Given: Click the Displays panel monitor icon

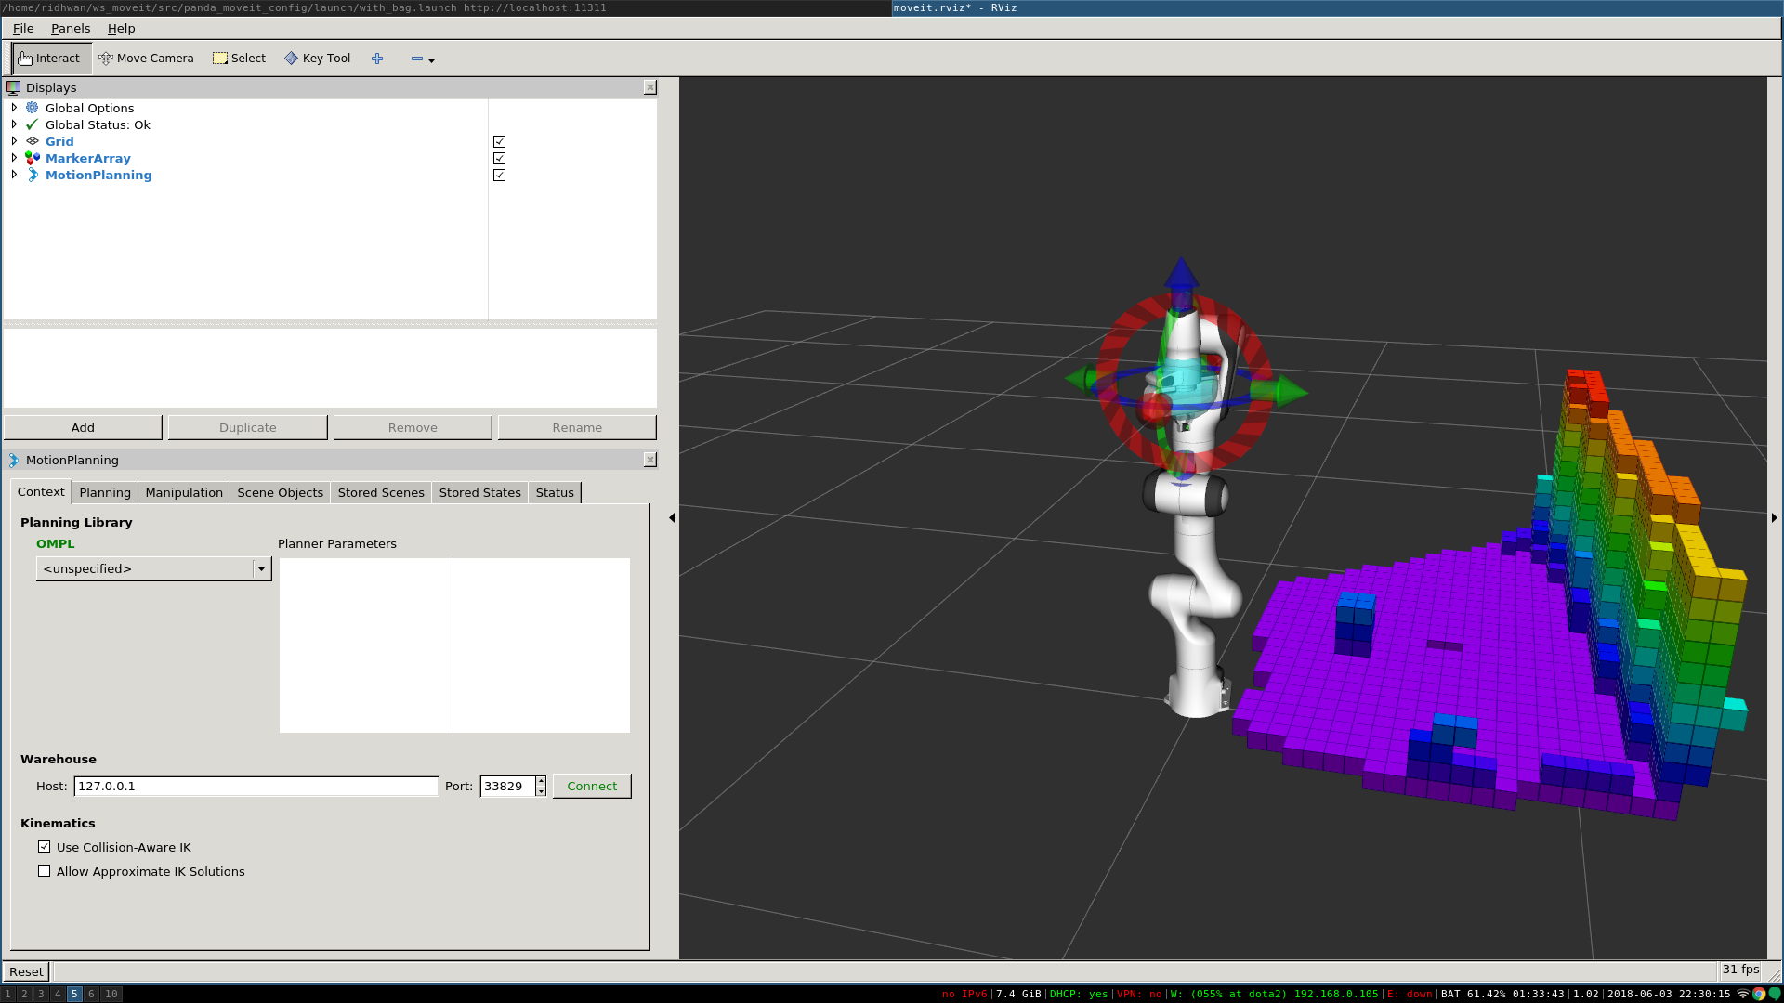Looking at the screenshot, I should pos(13,87).
